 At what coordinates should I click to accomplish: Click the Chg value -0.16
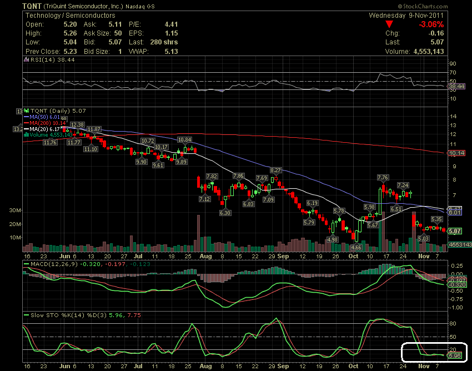[x=436, y=33]
